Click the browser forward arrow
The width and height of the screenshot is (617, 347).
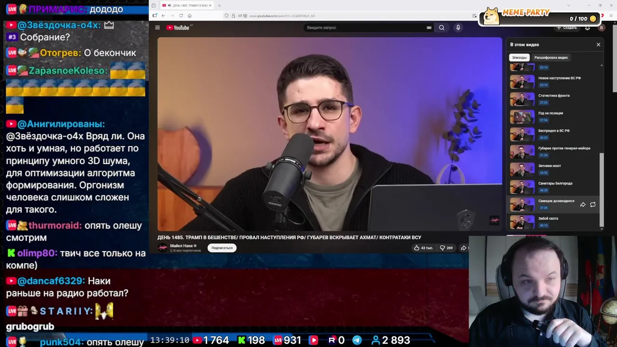pos(172,15)
